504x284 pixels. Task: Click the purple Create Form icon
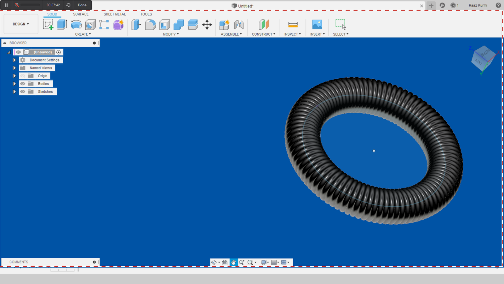(x=118, y=25)
